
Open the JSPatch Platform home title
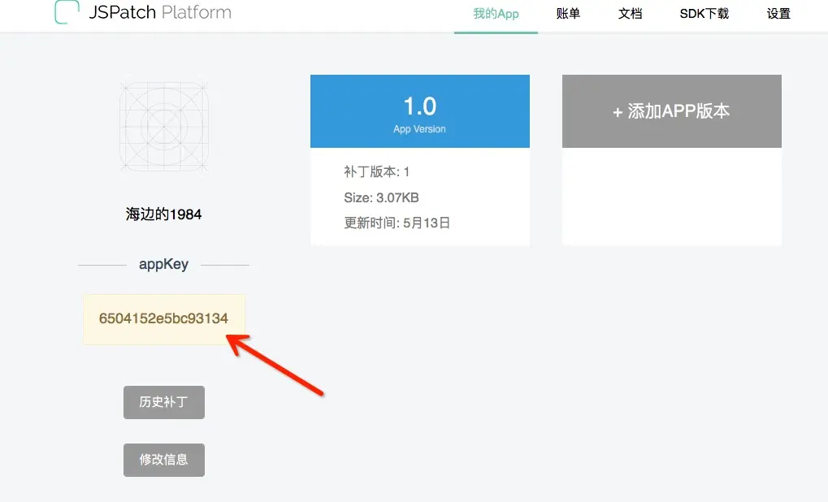pyautogui.click(x=160, y=12)
